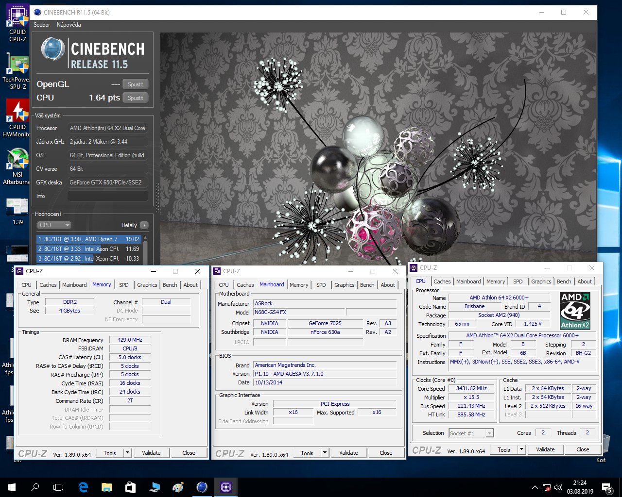Click the AMD Athlon 64 X2 6000+ name field
This screenshot has width=622, height=497.
coord(499,298)
